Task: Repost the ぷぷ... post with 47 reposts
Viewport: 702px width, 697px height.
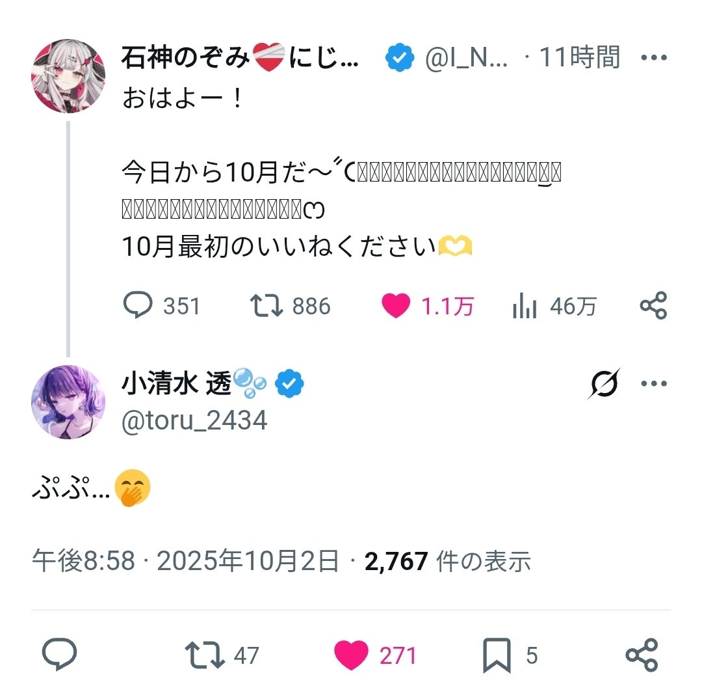Action: coord(203,655)
